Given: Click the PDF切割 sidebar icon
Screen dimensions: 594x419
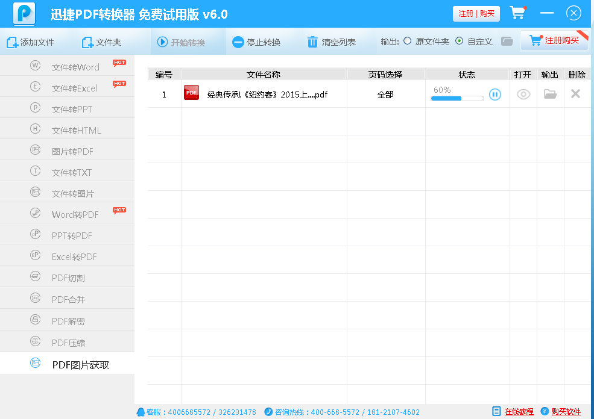Looking at the screenshot, I should [x=35, y=276].
